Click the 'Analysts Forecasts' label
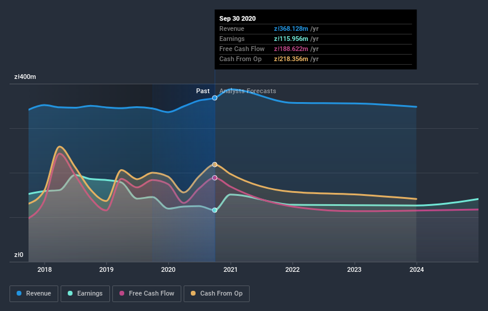This screenshot has width=488, height=311. pyautogui.click(x=248, y=91)
